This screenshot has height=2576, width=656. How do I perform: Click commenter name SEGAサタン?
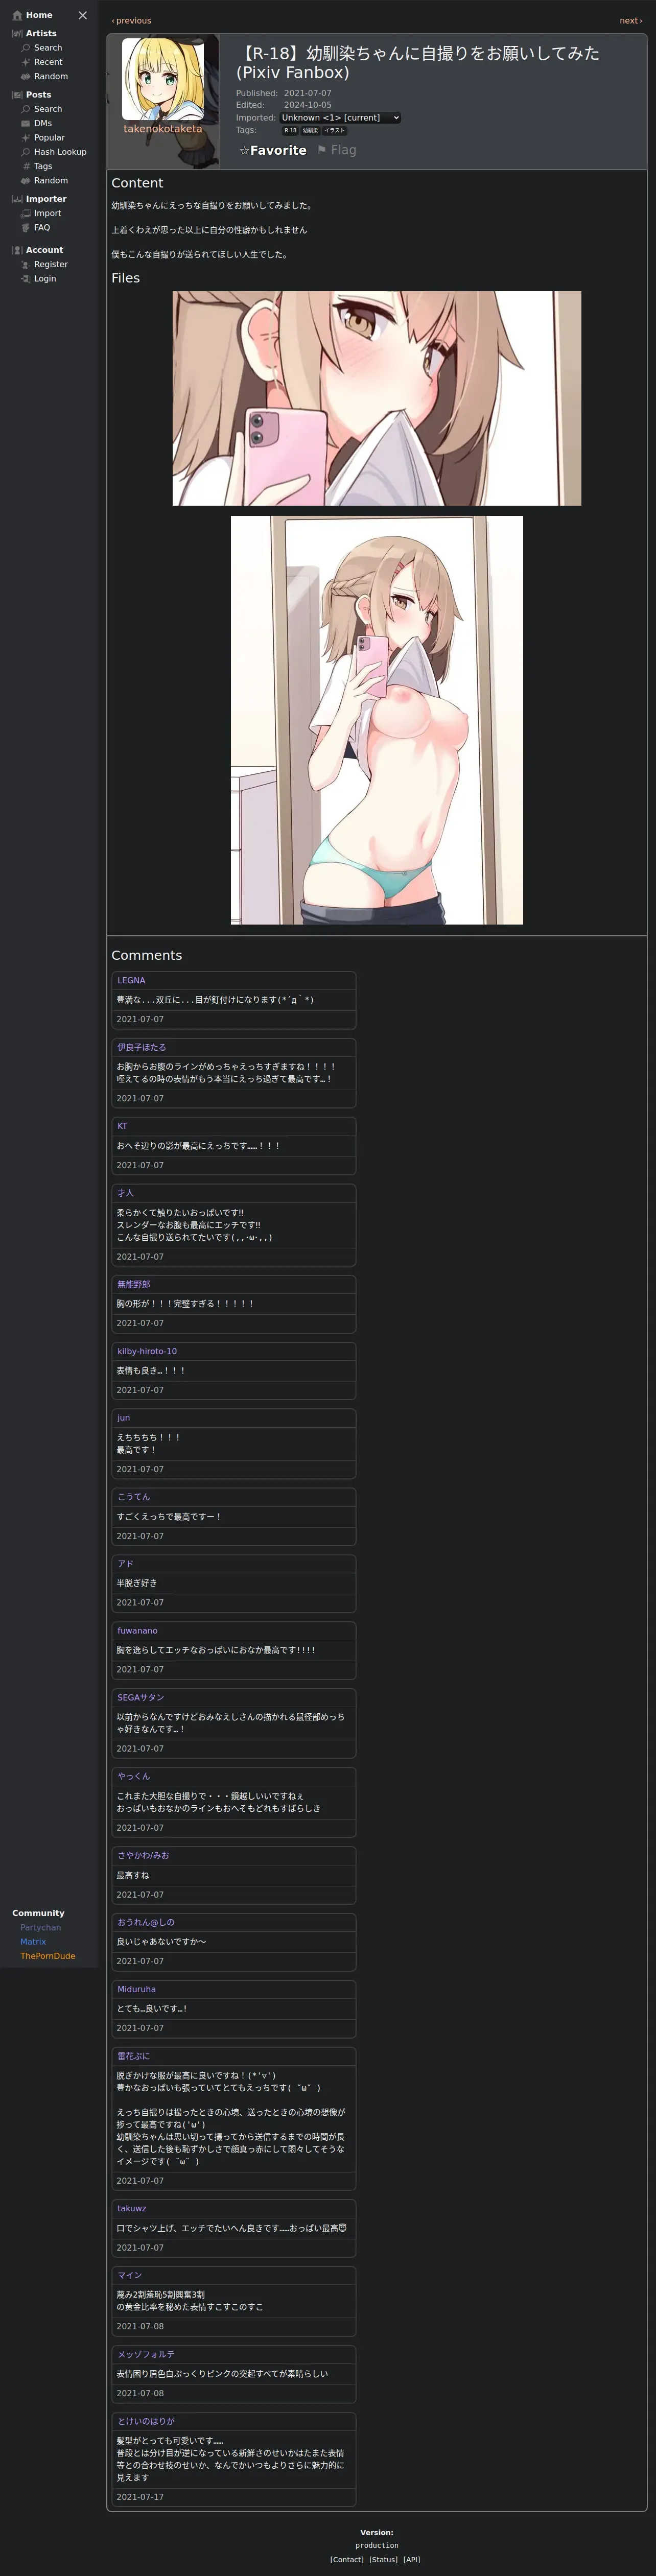click(x=141, y=1698)
